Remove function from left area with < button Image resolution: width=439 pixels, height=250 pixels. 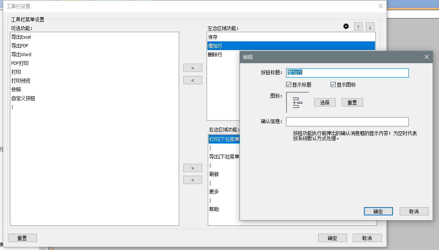[x=193, y=80]
